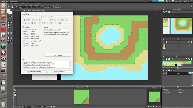This screenshot has height=108, width=193.
Task: Delete the tile in the Tiles panel
Action: (x=166, y=59)
